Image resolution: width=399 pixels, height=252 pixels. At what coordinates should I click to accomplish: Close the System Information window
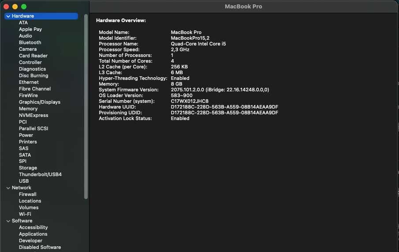point(6,7)
